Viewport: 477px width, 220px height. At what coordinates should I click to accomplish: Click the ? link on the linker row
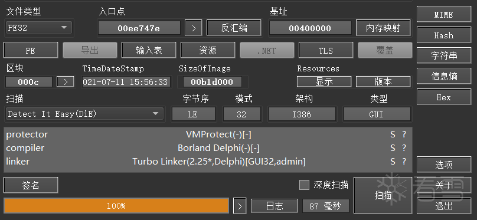[x=404, y=162]
